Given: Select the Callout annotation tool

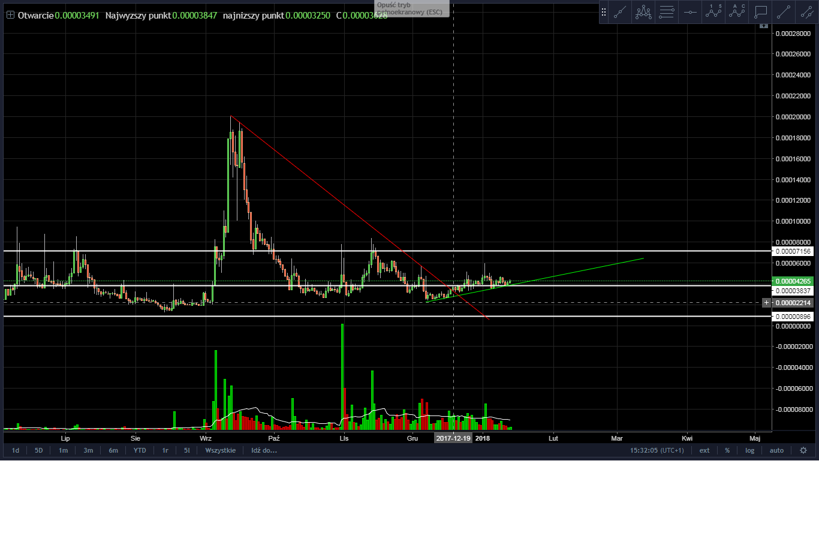Looking at the screenshot, I should click(x=760, y=12).
